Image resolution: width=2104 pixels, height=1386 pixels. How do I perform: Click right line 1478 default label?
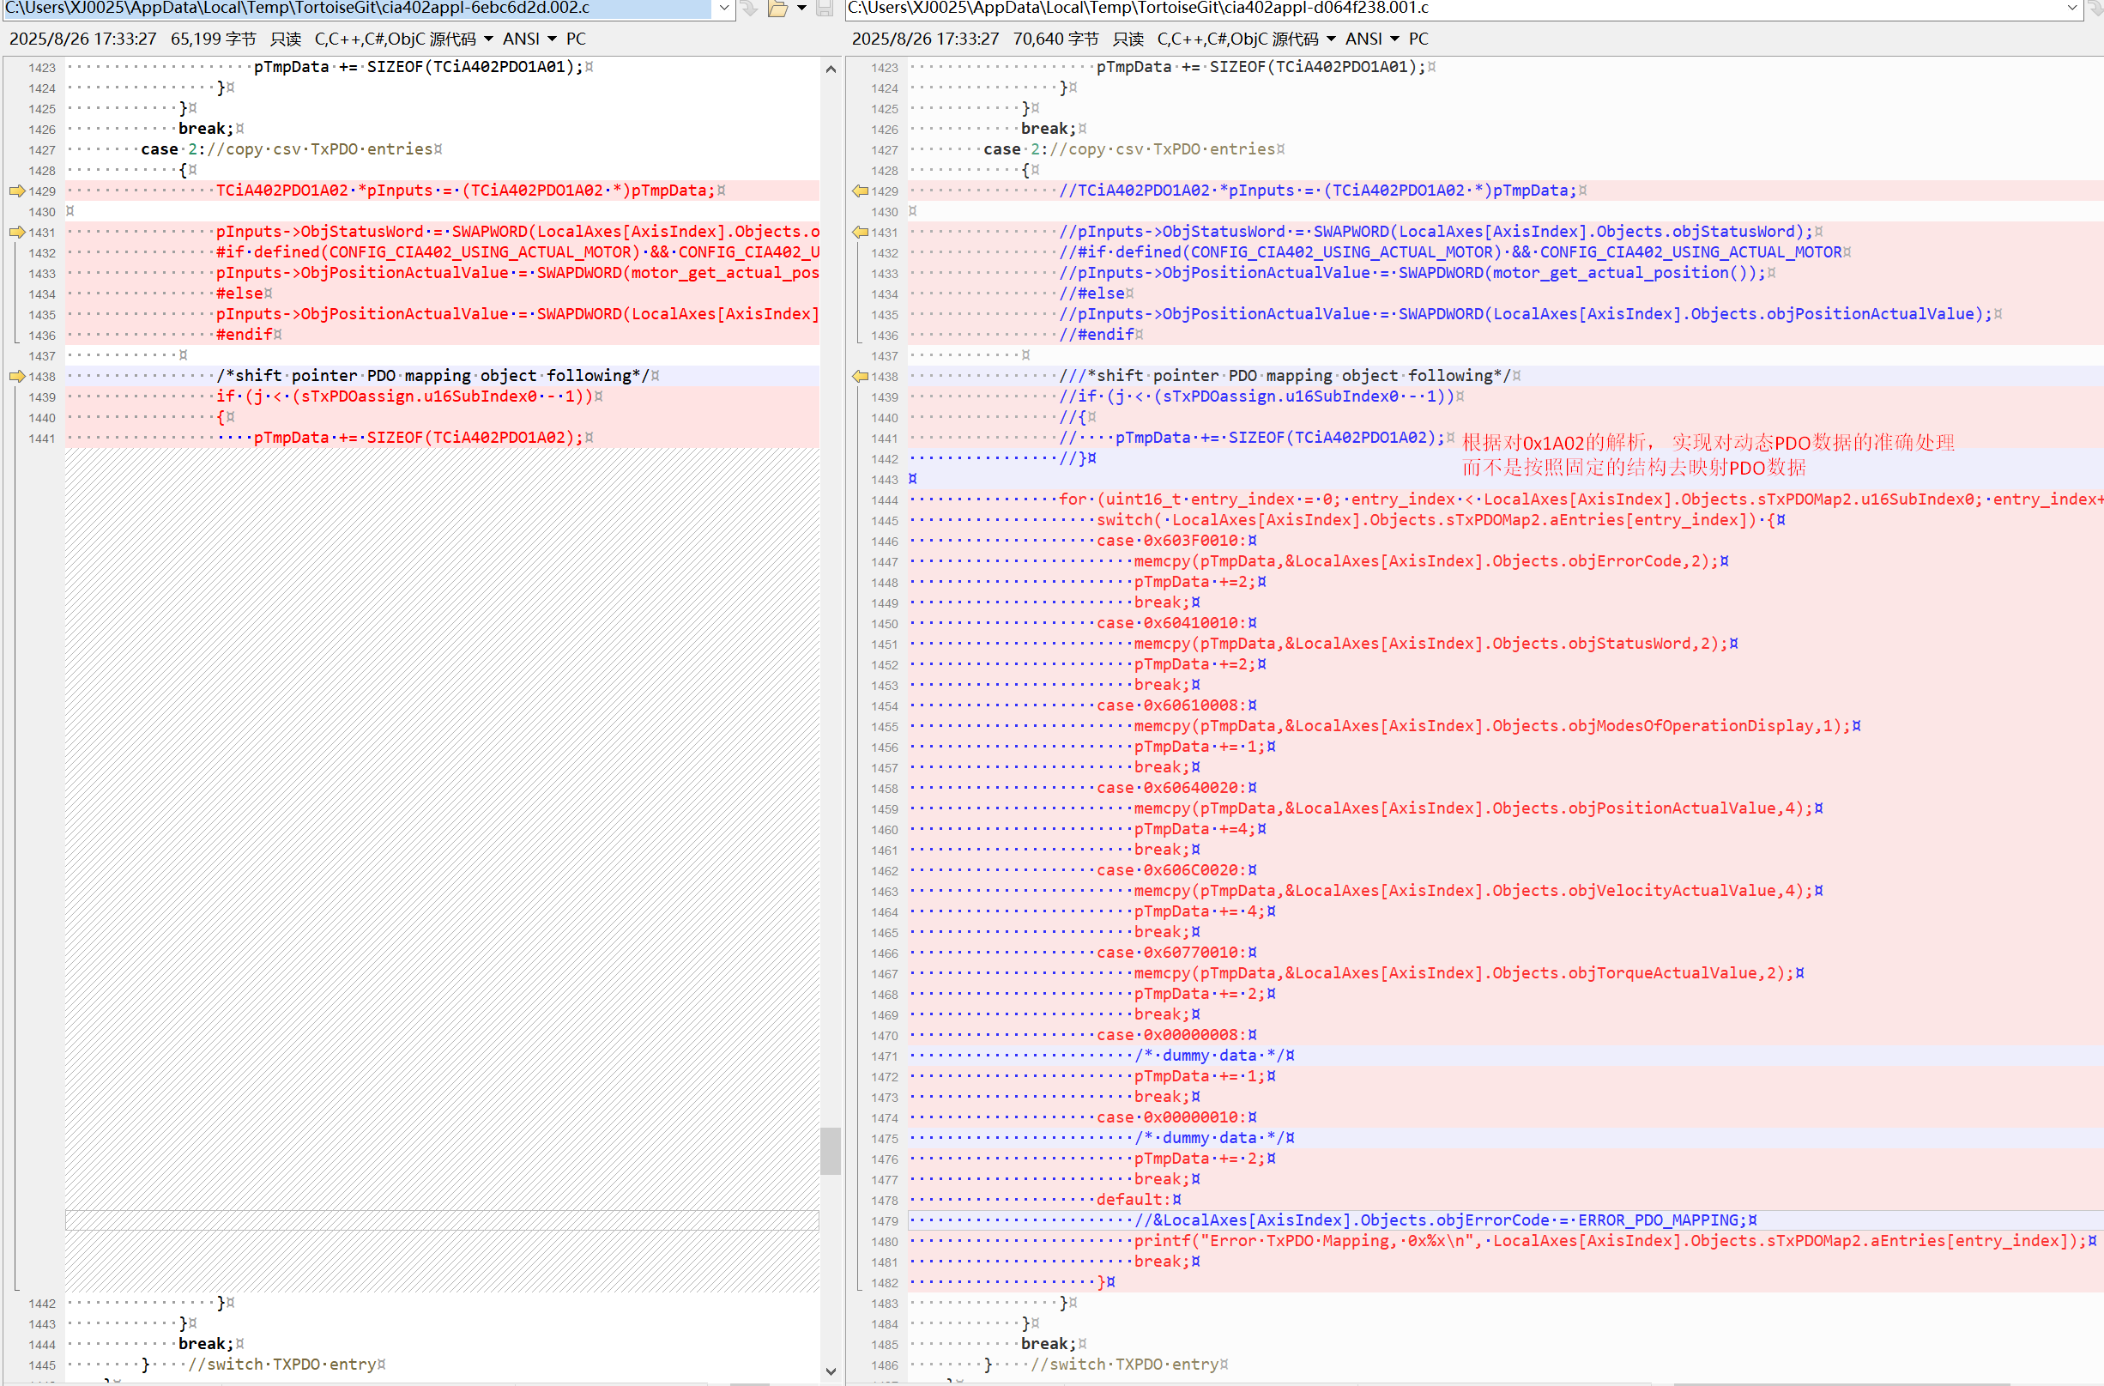pos(1134,1200)
